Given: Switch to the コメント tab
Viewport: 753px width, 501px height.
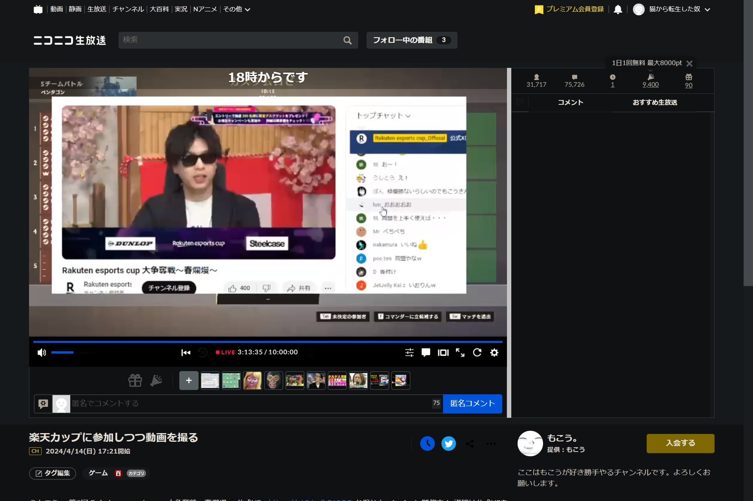Looking at the screenshot, I should pyautogui.click(x=571, y=102).
